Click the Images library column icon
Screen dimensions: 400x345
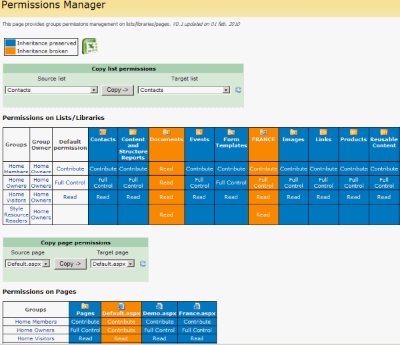click(293, 132)
